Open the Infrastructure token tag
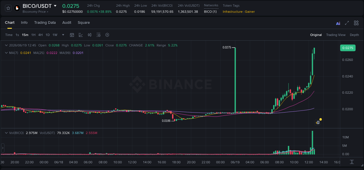Viewport: 364px width, 170px height. [232, 12]
